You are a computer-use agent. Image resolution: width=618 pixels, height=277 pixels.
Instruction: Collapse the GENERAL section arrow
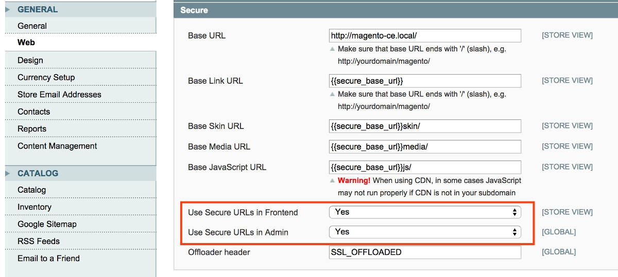(x=8, y=9)
